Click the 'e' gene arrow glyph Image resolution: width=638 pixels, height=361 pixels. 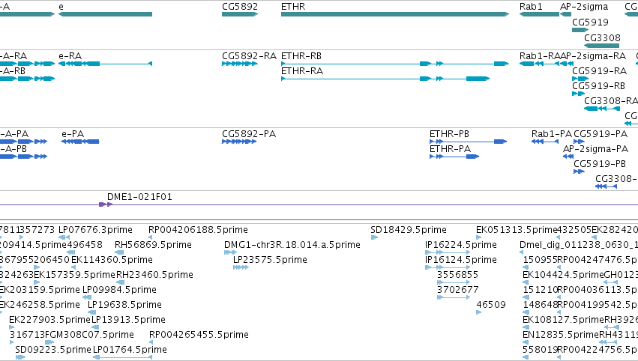105,14
